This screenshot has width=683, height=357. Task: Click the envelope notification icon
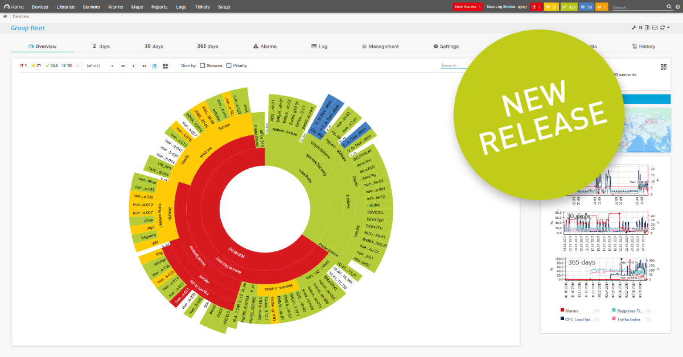655,27
